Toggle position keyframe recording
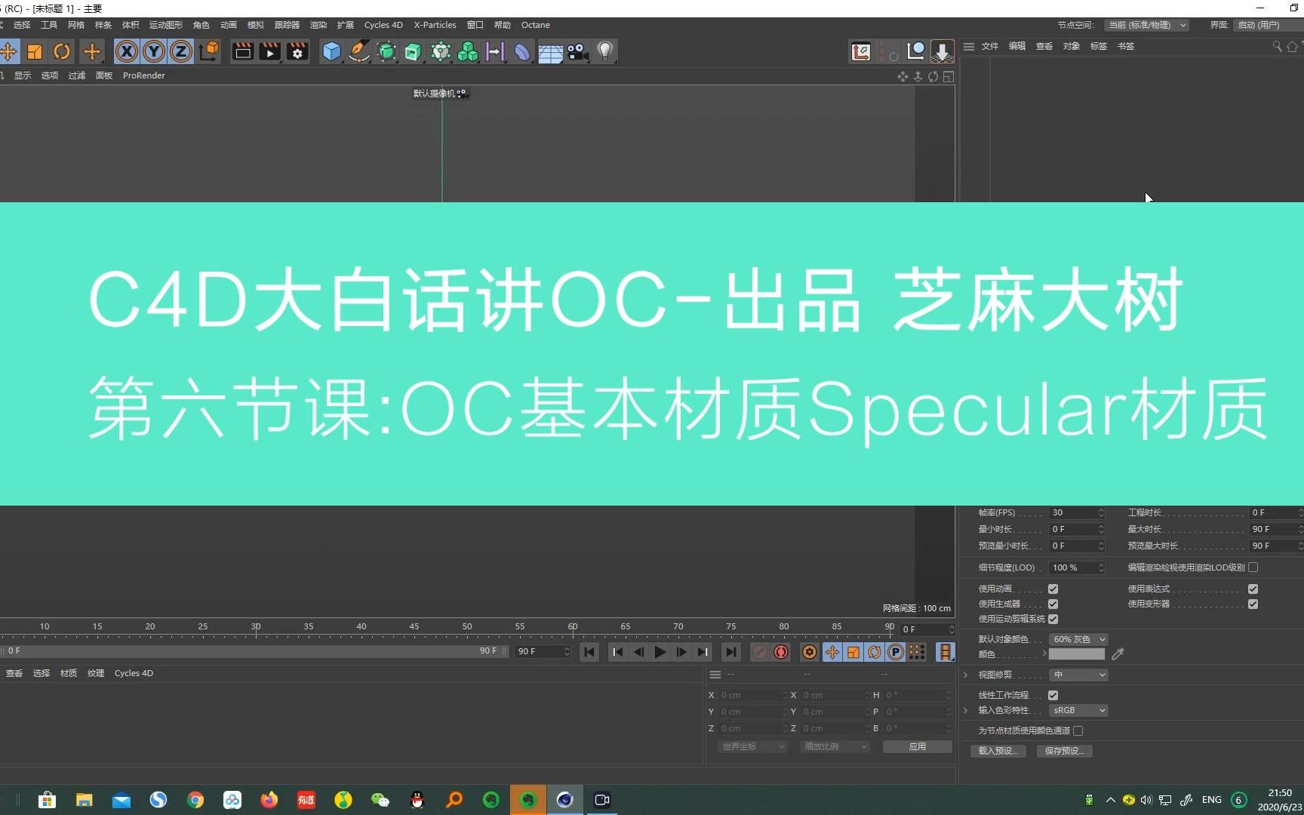 pyautogui.click(x=832, y=652)
